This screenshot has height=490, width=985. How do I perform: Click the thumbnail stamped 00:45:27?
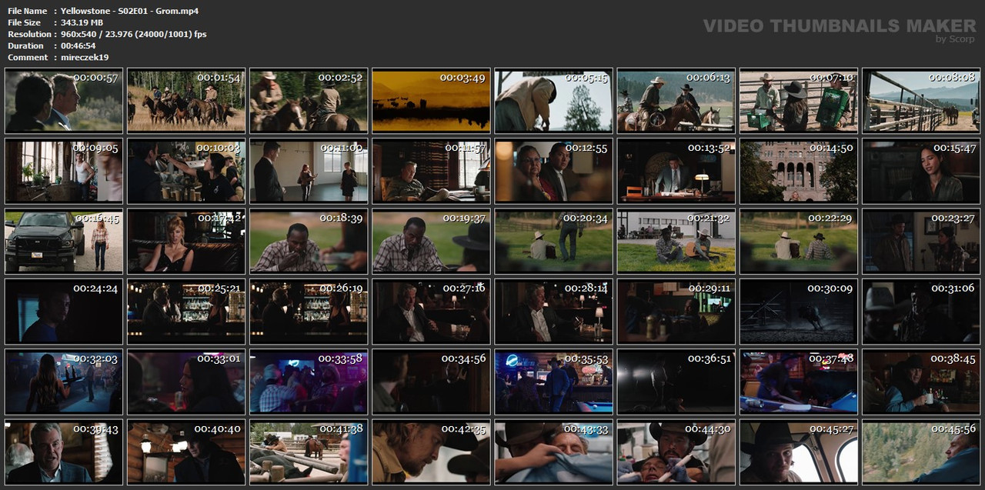pos(799,452)
